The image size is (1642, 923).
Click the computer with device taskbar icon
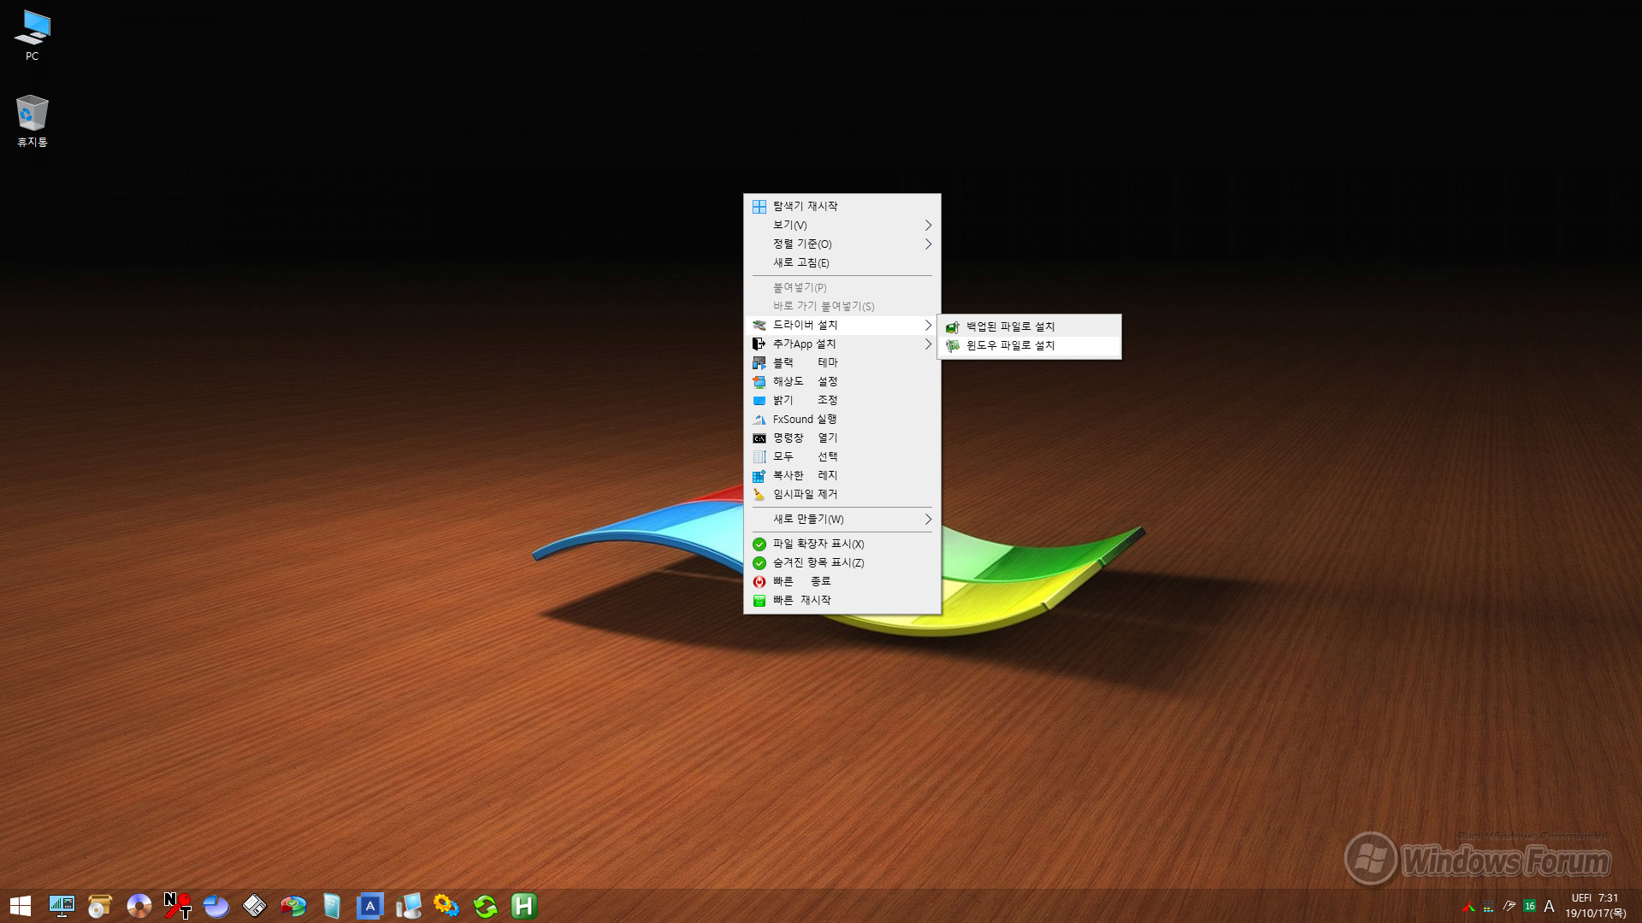coord(409,906)
